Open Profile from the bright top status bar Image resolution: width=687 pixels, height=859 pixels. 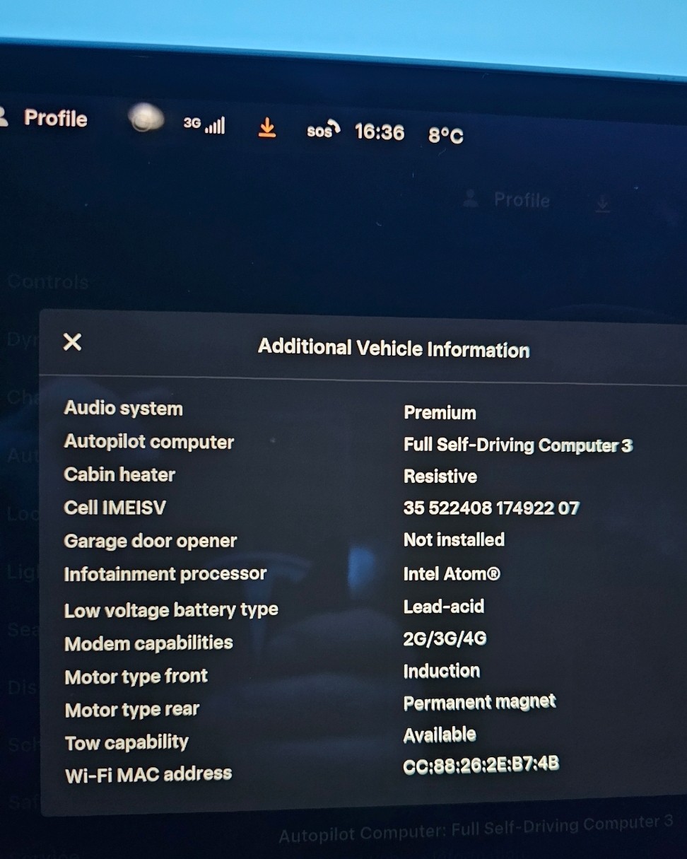55,118
